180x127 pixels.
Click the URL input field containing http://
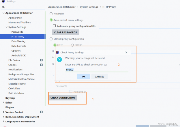[x=96, y=70]
